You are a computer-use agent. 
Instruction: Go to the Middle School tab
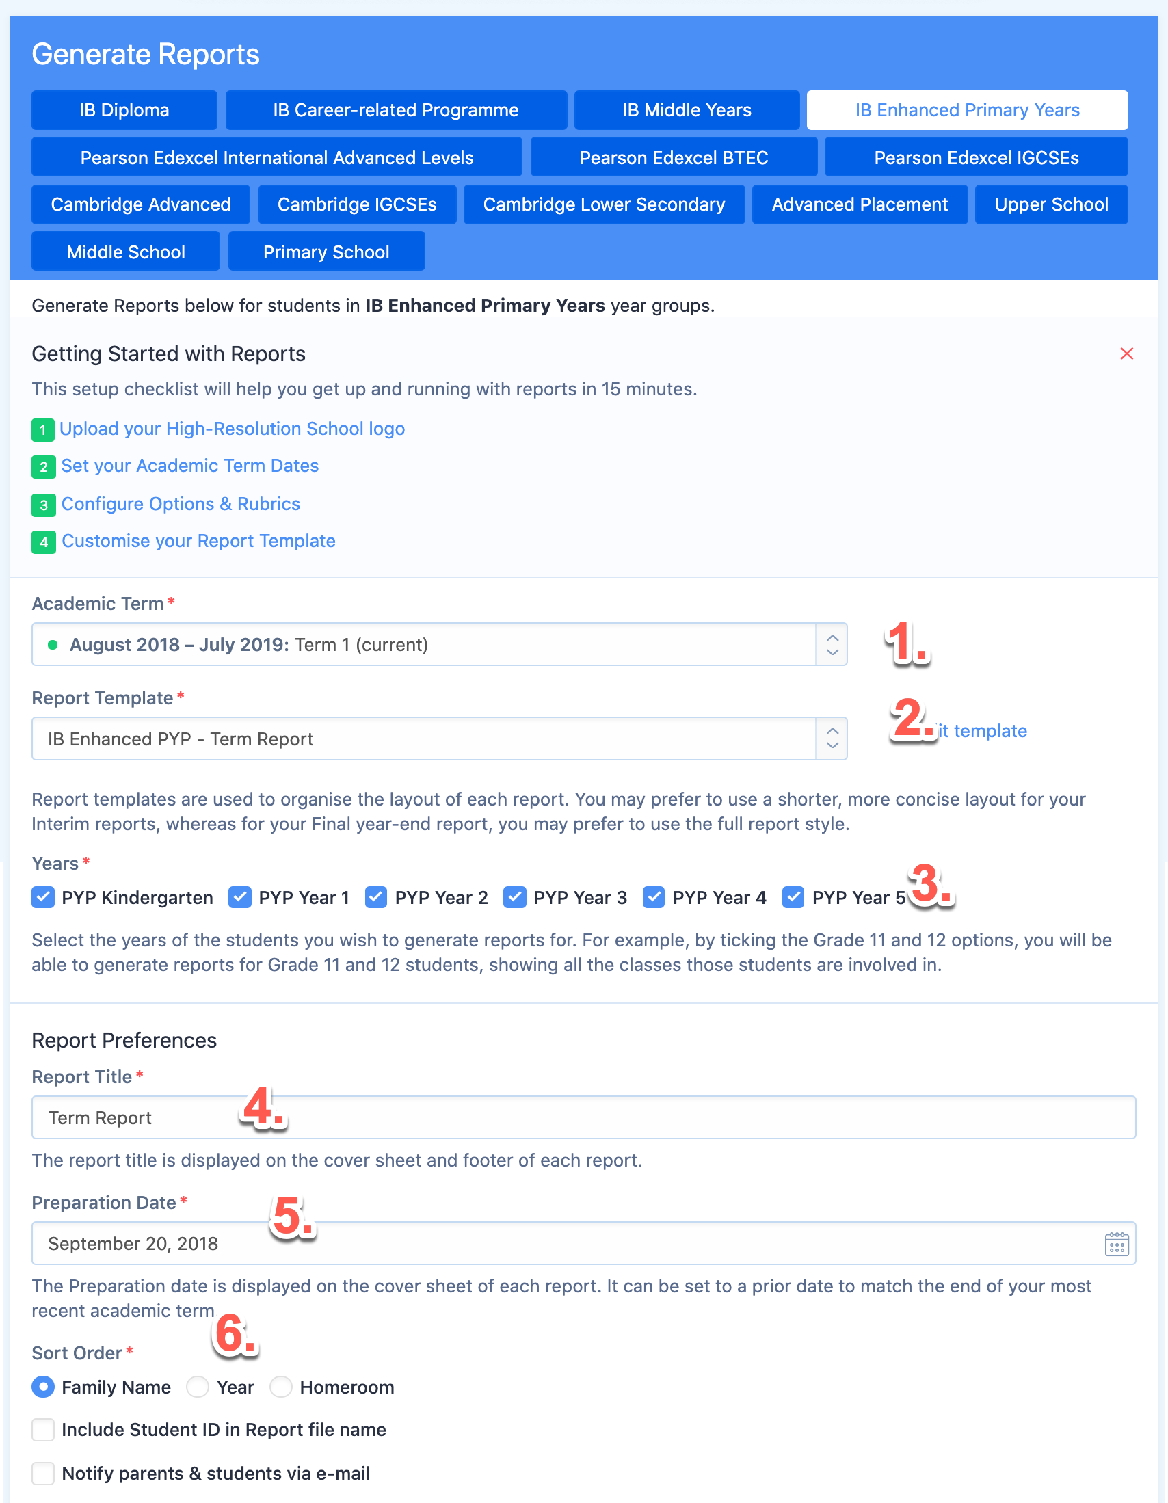(x=126, y=251)
